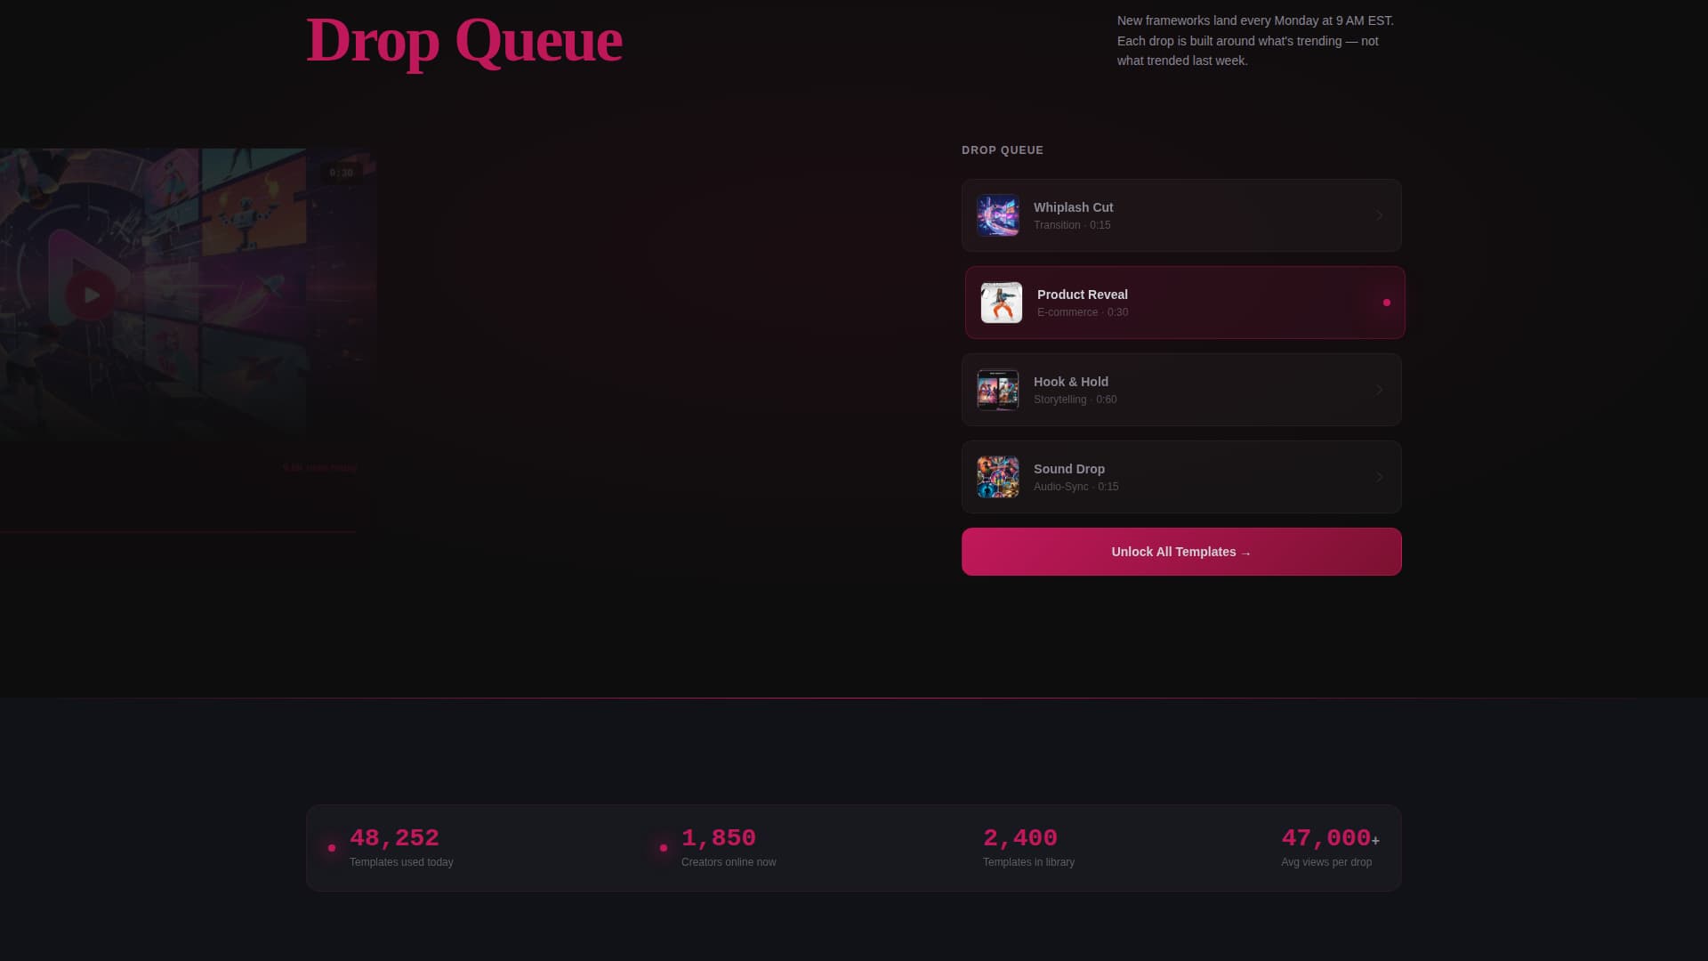
Task: Click the Hook & Hold thumbnail icon
Action: point(998,390)
